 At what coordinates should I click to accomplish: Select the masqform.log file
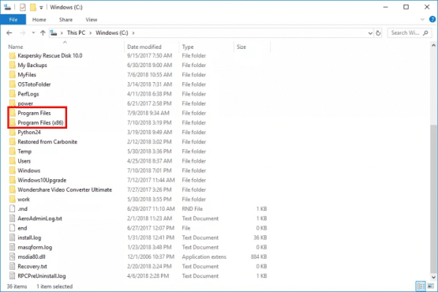35,247
